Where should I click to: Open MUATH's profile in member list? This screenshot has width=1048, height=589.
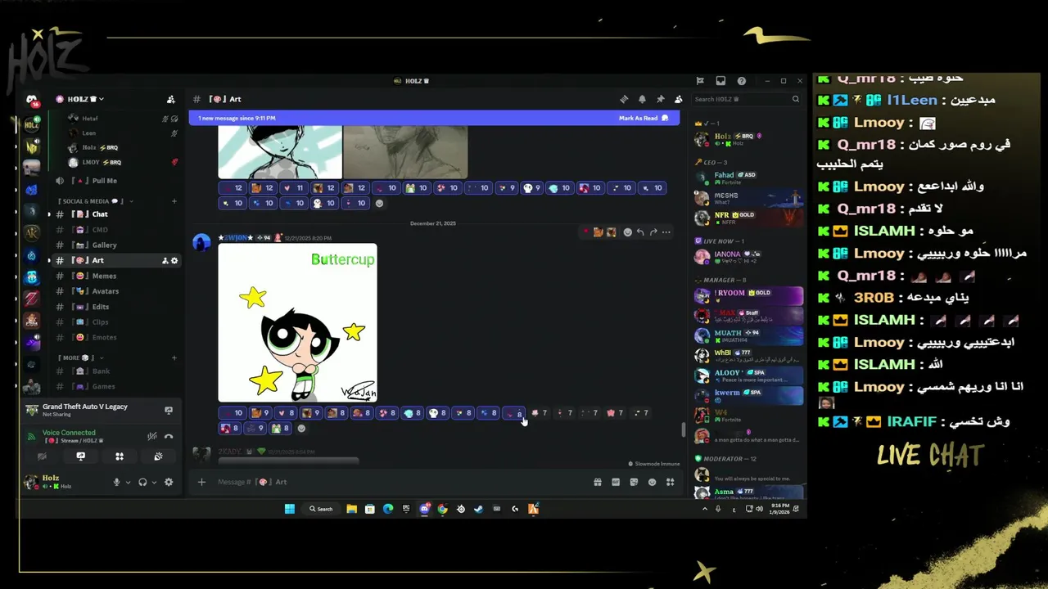click(x=748, y=336)
